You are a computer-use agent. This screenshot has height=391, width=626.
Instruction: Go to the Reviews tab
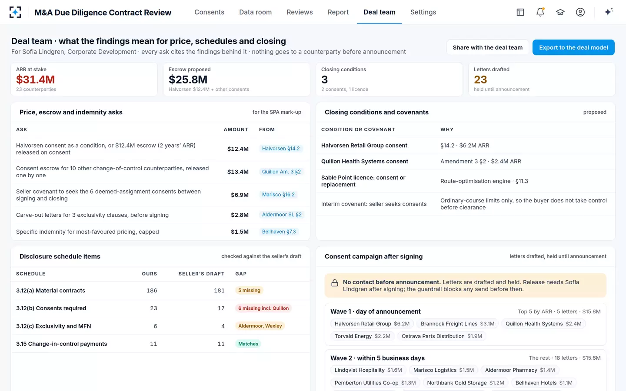tap(300, 12)
